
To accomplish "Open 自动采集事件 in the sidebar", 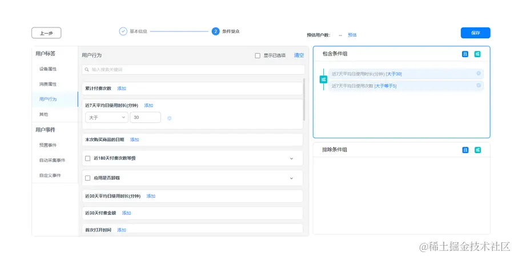I will pyautogui.click(x=52, y=161).
